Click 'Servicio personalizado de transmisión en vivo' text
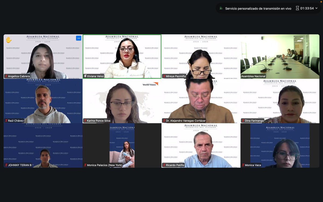 258,8
